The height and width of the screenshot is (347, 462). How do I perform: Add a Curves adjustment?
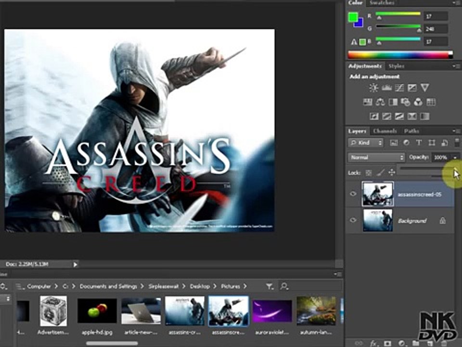(399, 88)
